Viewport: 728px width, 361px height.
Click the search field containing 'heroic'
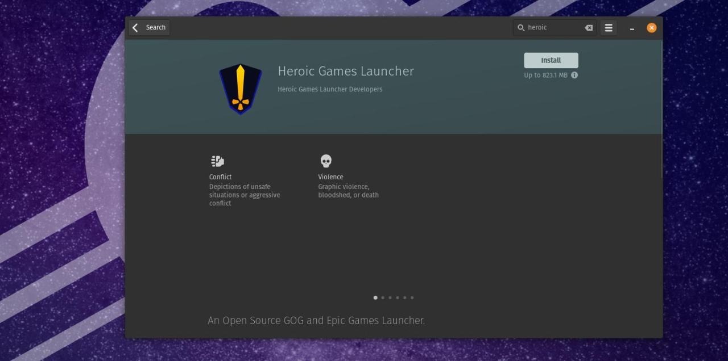(555, 27)
